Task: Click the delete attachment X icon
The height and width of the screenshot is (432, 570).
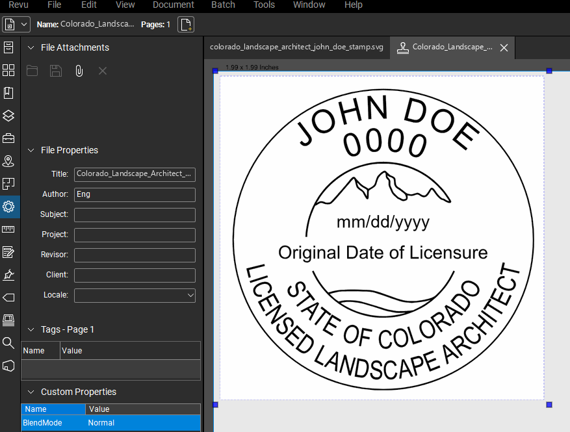Action: point(103,71)
